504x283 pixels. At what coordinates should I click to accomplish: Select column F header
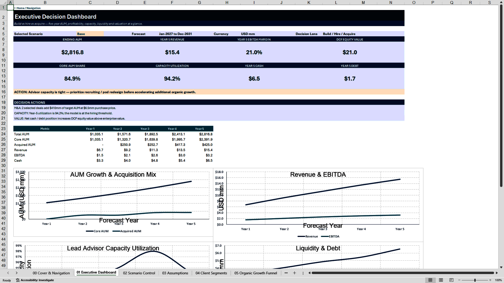pyautogui.click(x=172, y=2)
